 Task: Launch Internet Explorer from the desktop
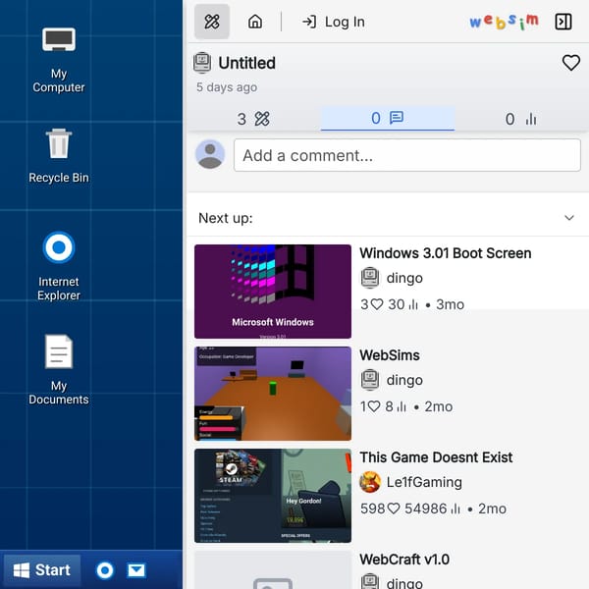pos(59,266)
